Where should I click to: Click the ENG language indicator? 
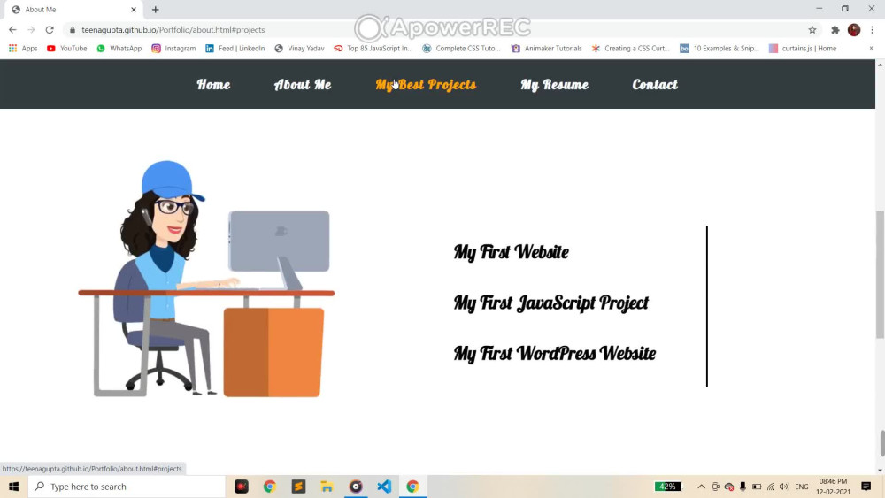click(x=802, y=487)
